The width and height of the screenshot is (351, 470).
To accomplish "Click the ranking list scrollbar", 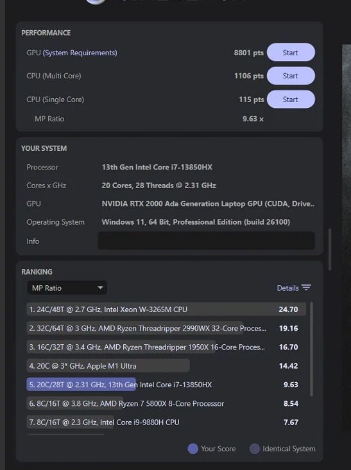I will 311,349.
